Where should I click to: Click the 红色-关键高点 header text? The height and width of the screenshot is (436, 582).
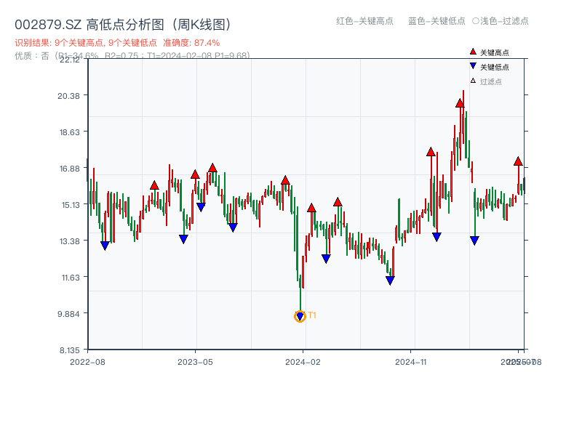pos(364,21)
